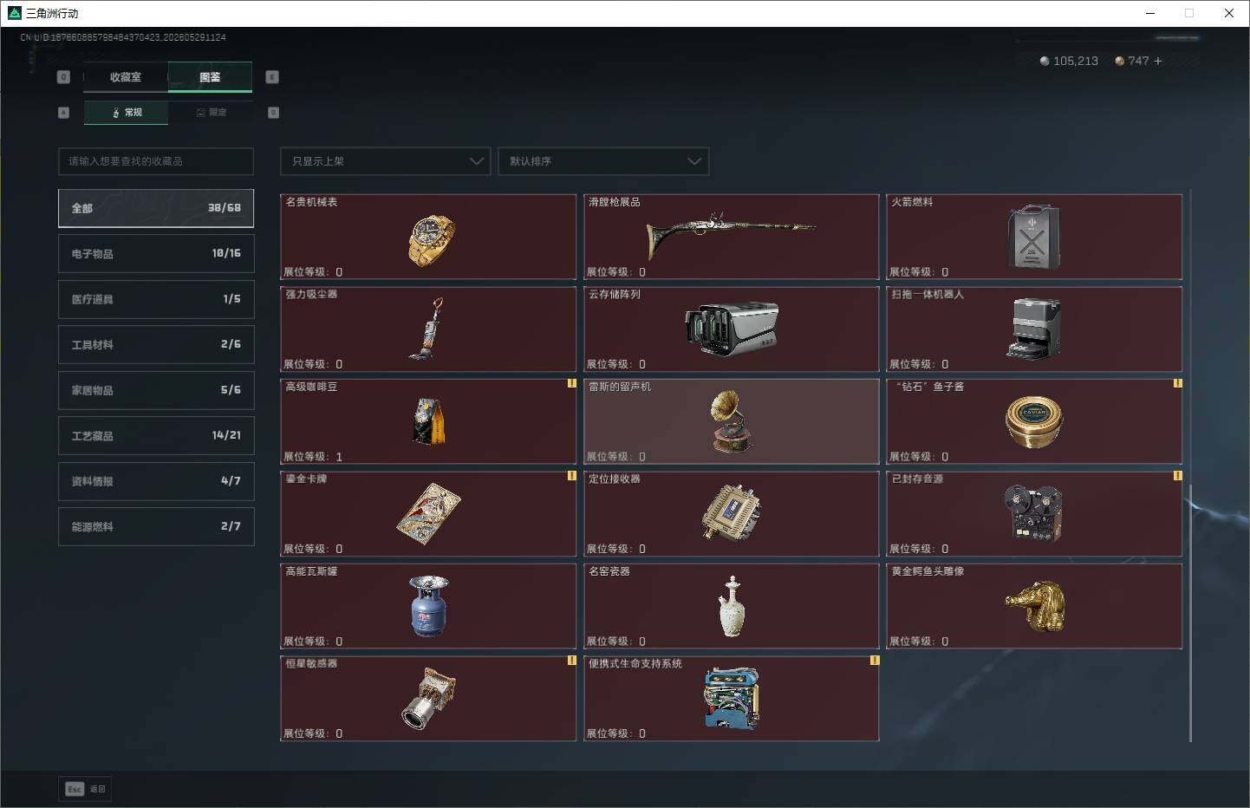Open the 名贵机械表 gold watch item
The height and width of the screenshot is (808, 1250).
(428, 237)
